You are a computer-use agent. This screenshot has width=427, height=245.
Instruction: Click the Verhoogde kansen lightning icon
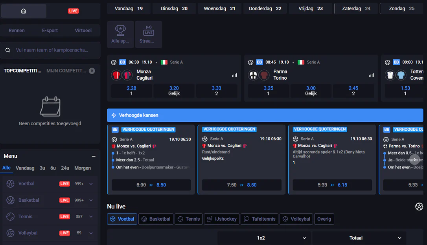click(x=114, y=115)
